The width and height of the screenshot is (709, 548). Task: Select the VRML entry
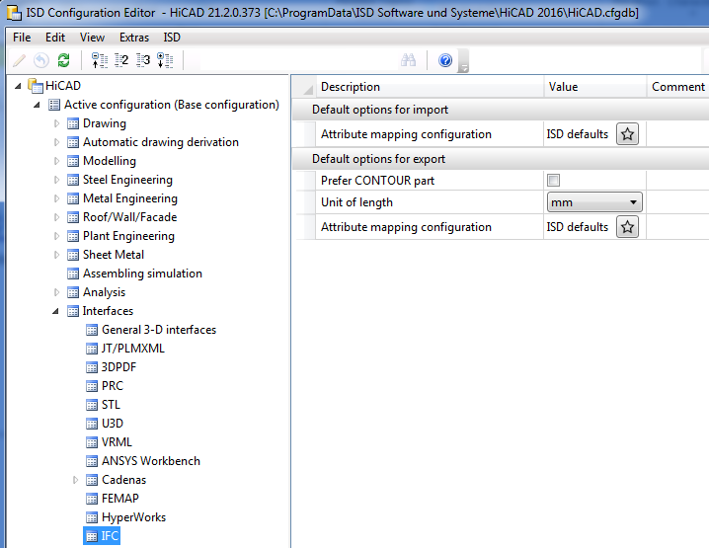pos(117,442)
